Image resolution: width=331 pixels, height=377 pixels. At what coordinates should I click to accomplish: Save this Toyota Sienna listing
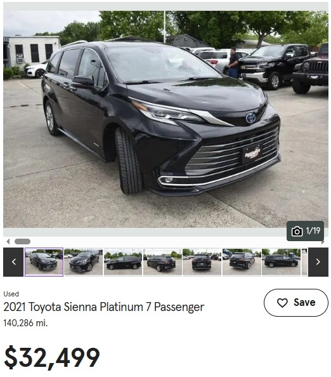(x=296, y=303)
